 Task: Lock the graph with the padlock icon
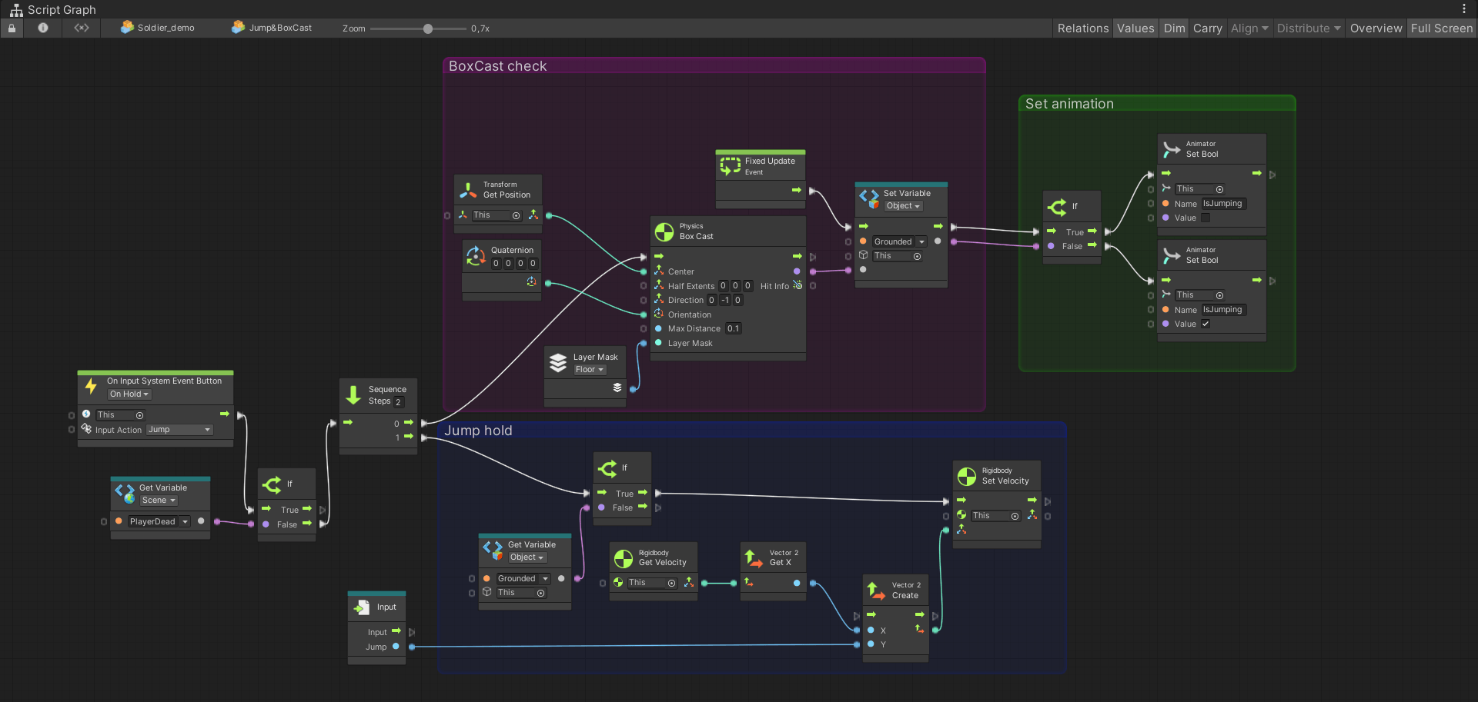[x=11, y=28]
